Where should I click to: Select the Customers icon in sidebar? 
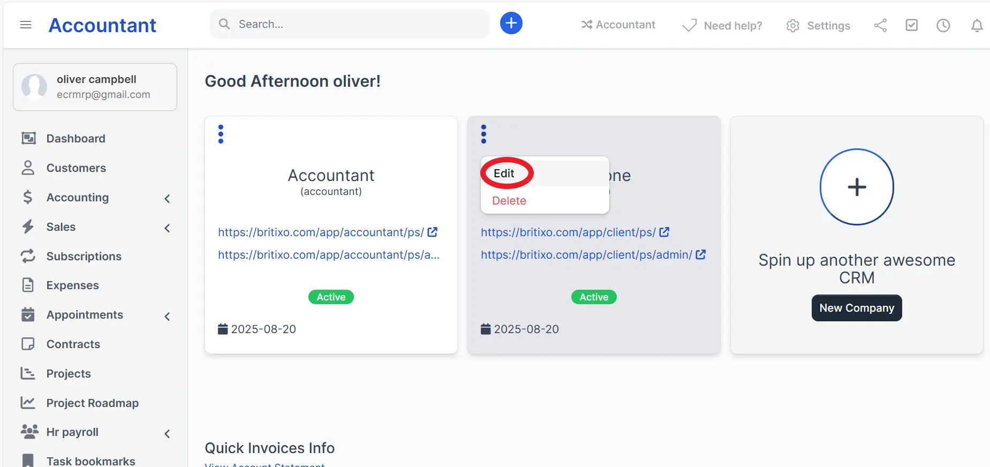tap(28, 168)
